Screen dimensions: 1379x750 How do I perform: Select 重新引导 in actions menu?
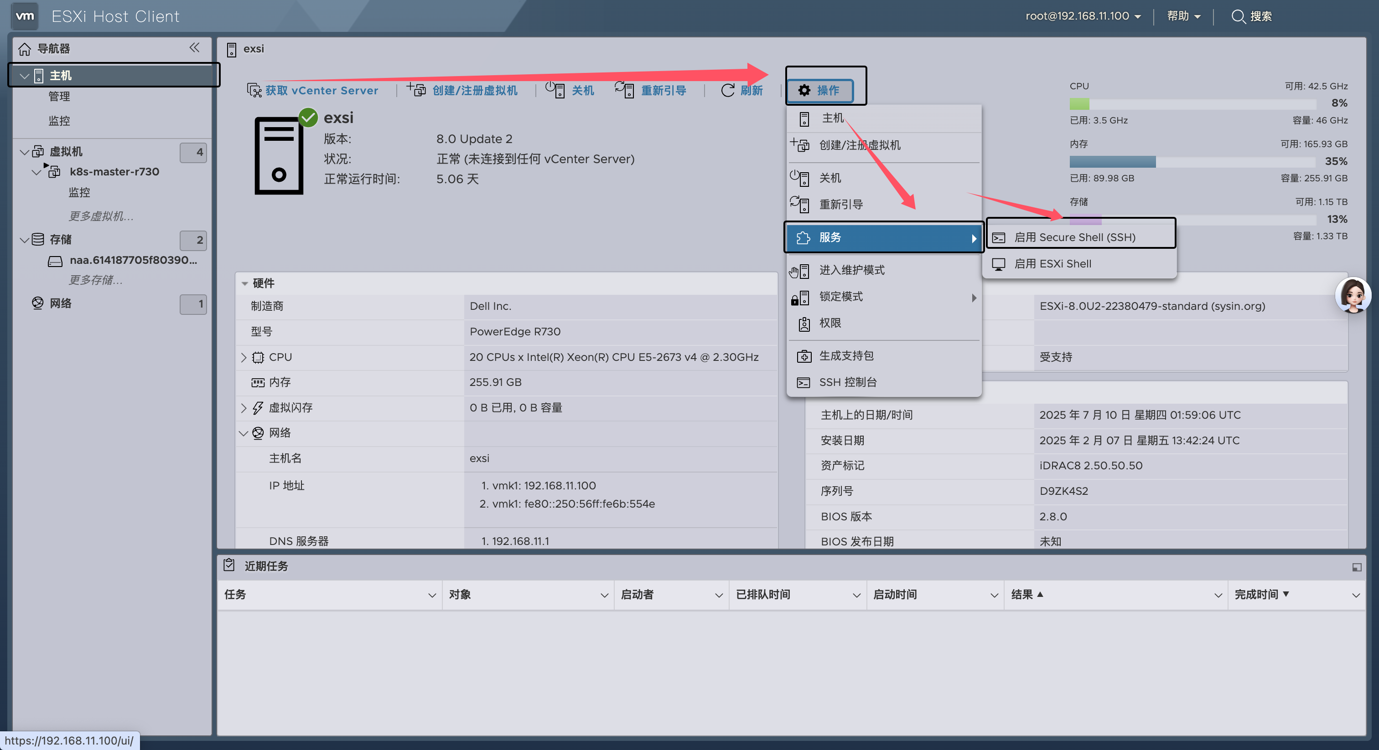click(x=883, y=204)
